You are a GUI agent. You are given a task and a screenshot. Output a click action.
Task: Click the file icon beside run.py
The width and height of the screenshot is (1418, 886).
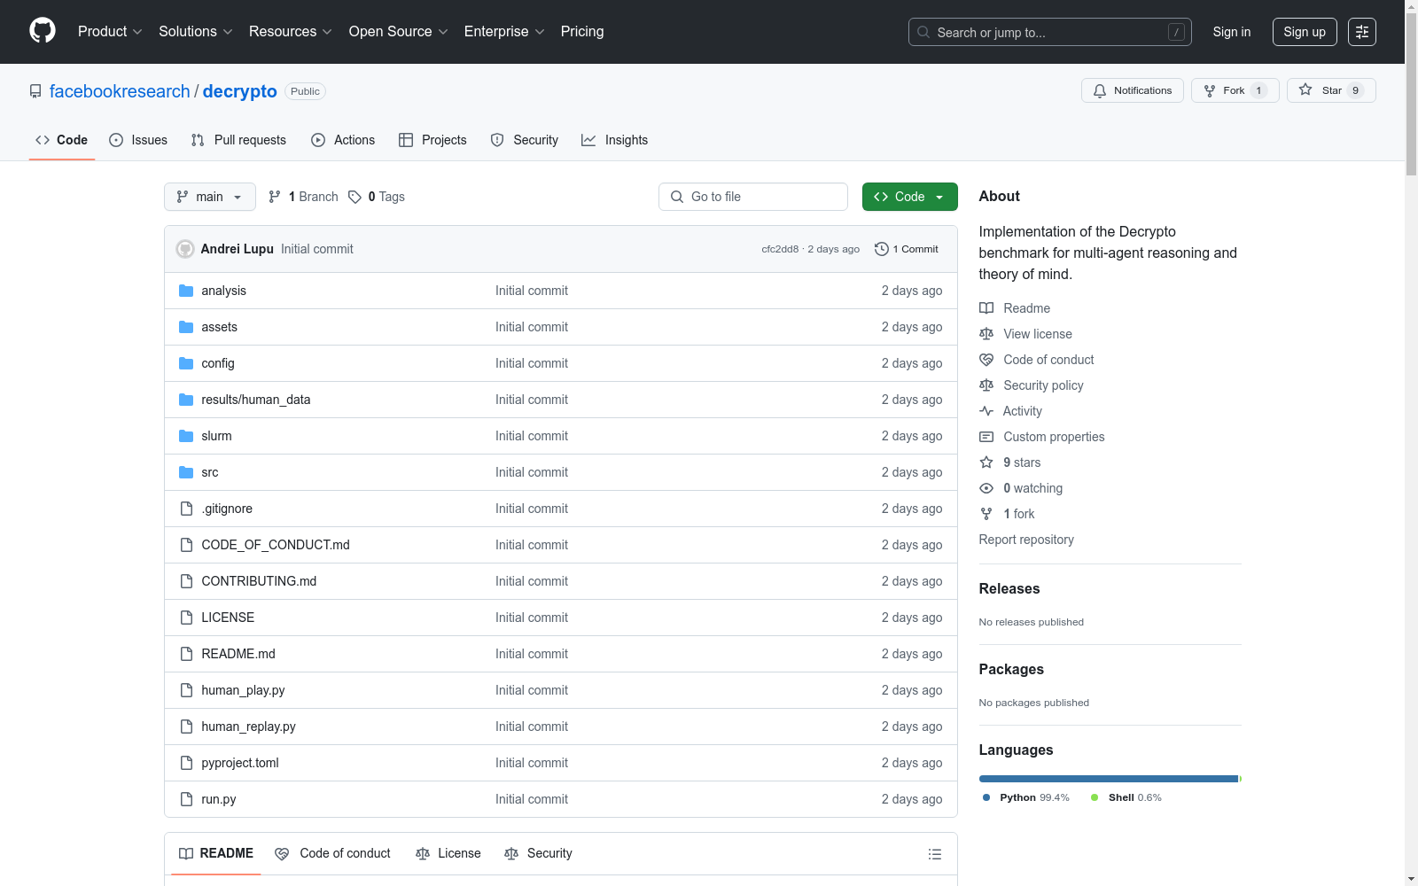[186, 799]
